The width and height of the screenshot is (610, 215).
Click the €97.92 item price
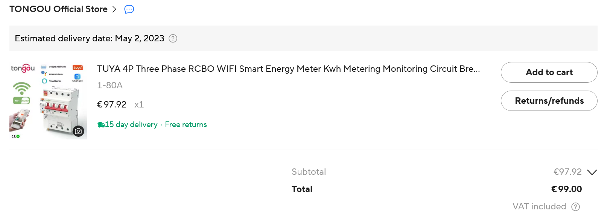(x=112, y=104)
